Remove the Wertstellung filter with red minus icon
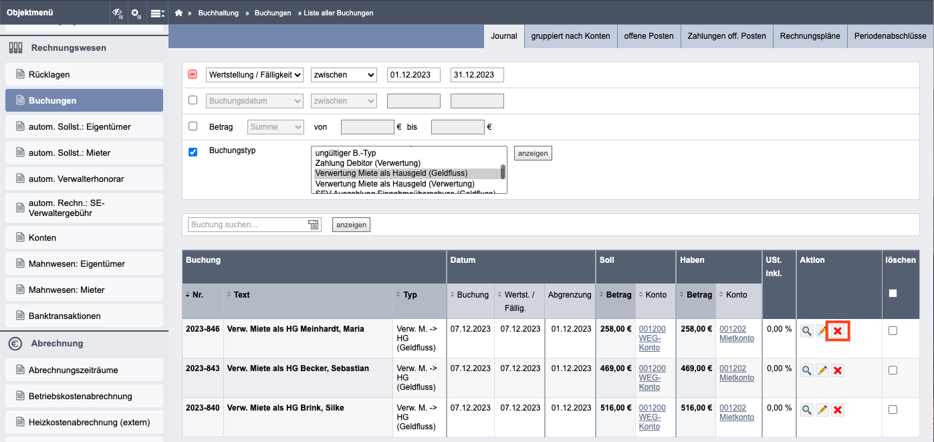934x442 pixels. point(193,75)
